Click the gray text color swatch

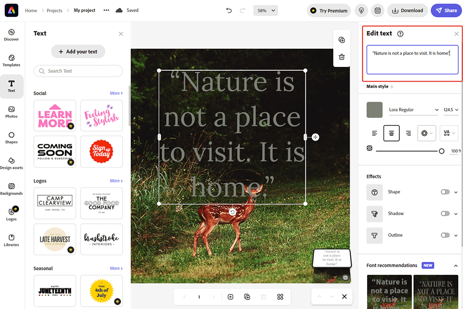374,110
